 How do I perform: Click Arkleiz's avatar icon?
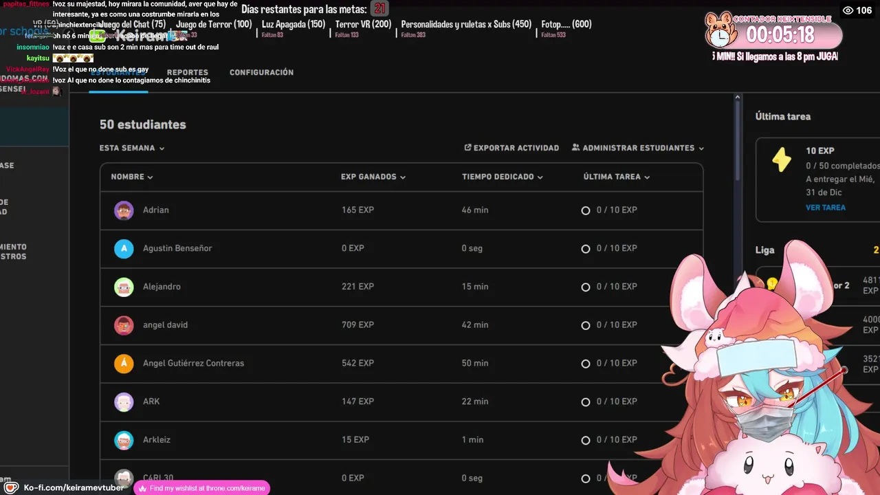pyautogui.click(x=124, y=440)
